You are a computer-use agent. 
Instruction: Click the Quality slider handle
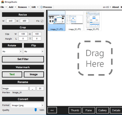[36, 110]
